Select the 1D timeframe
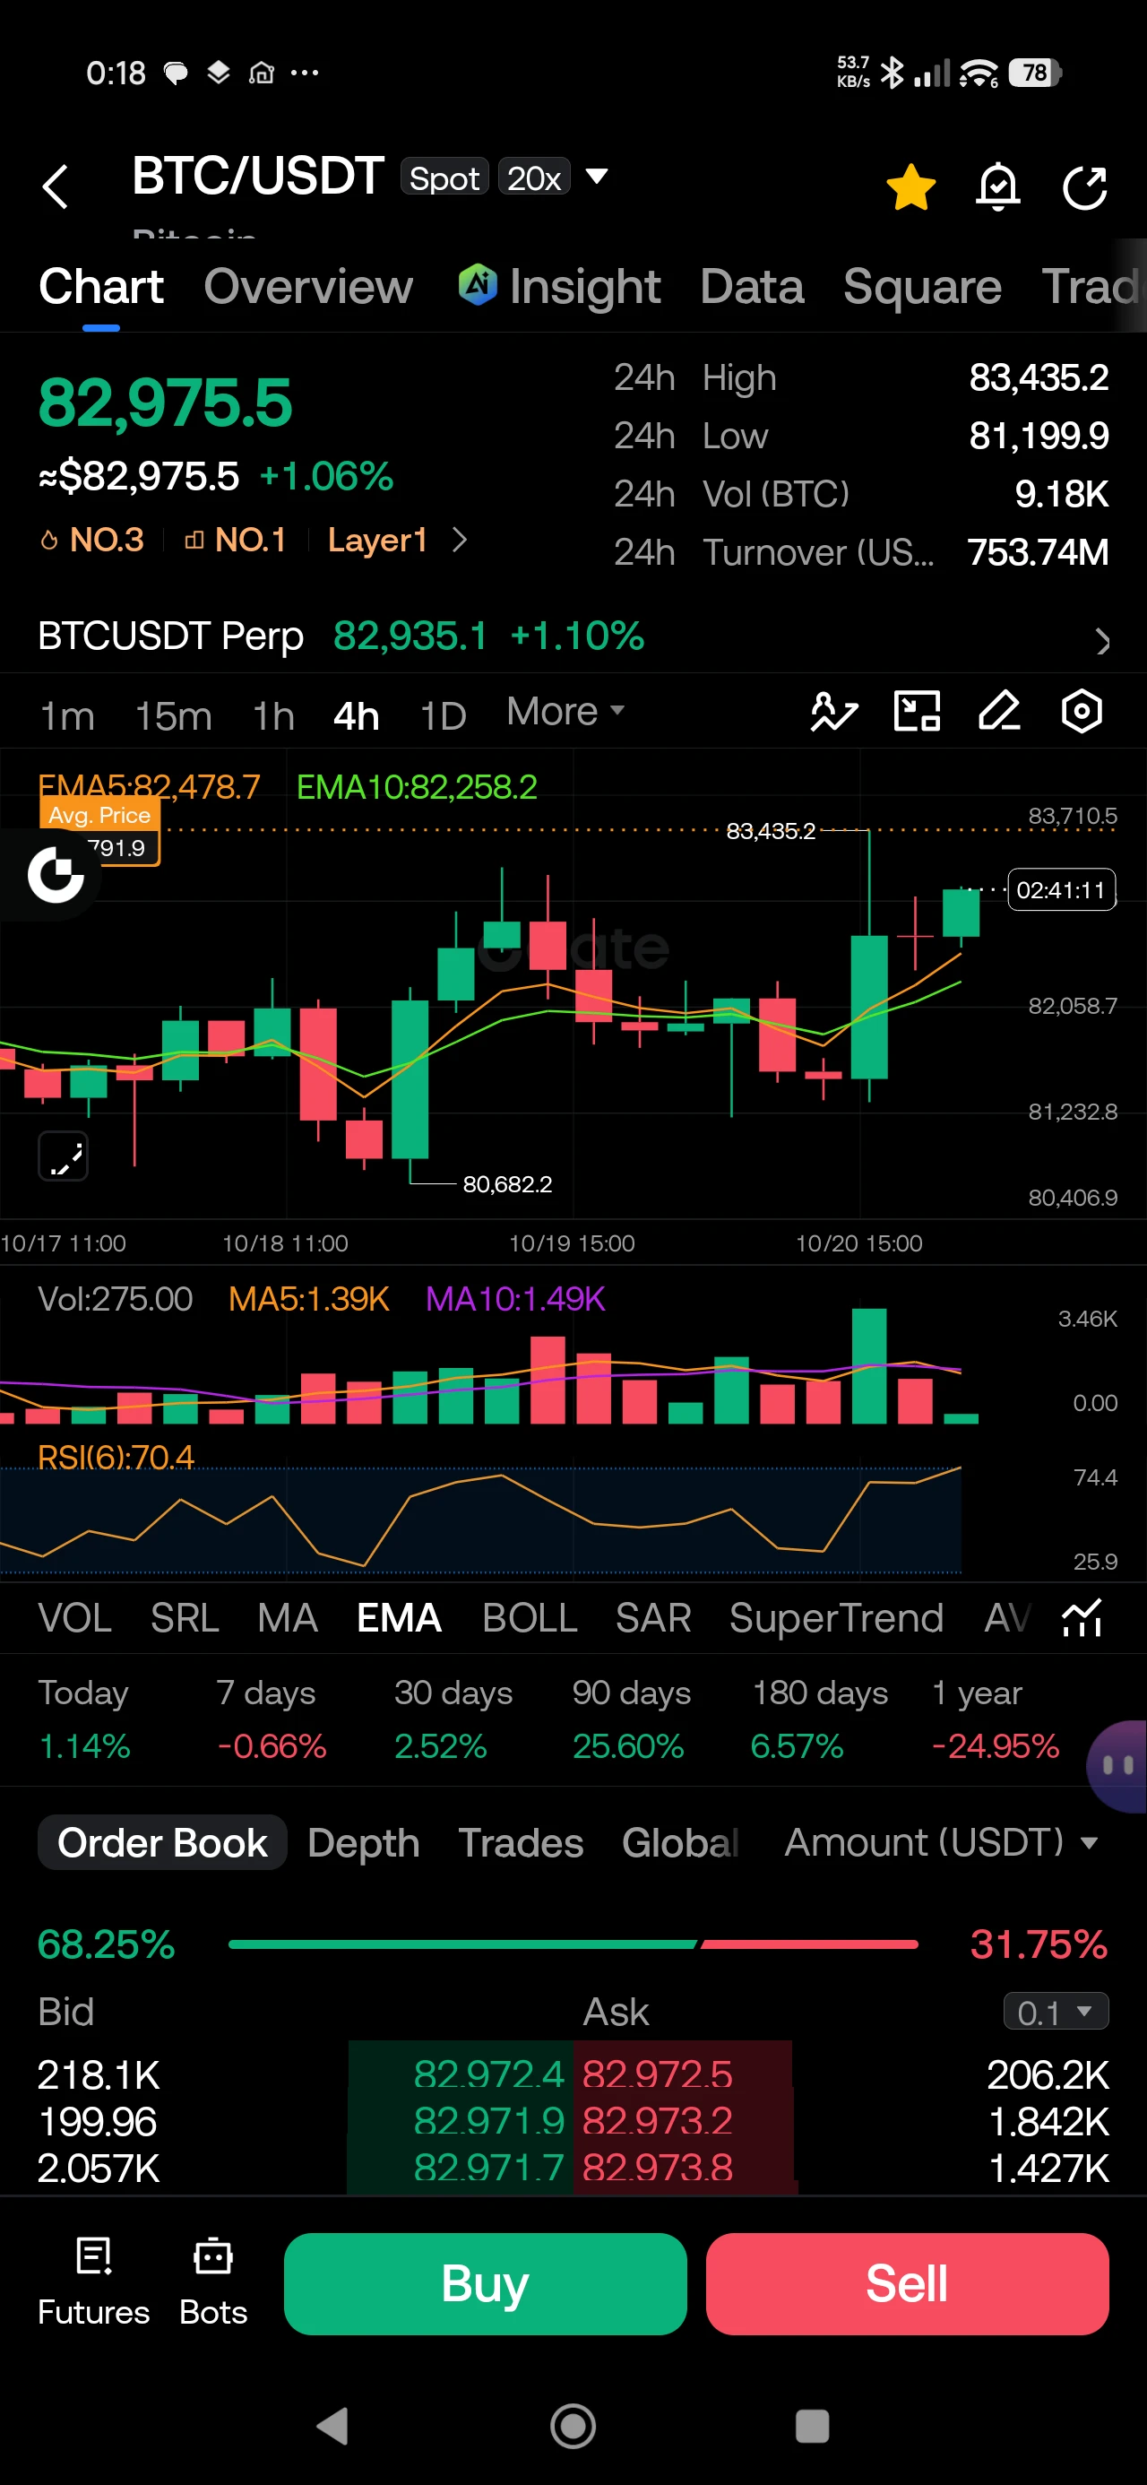The height and width of the screenshot is (2485, 1147). coord(443,715)
